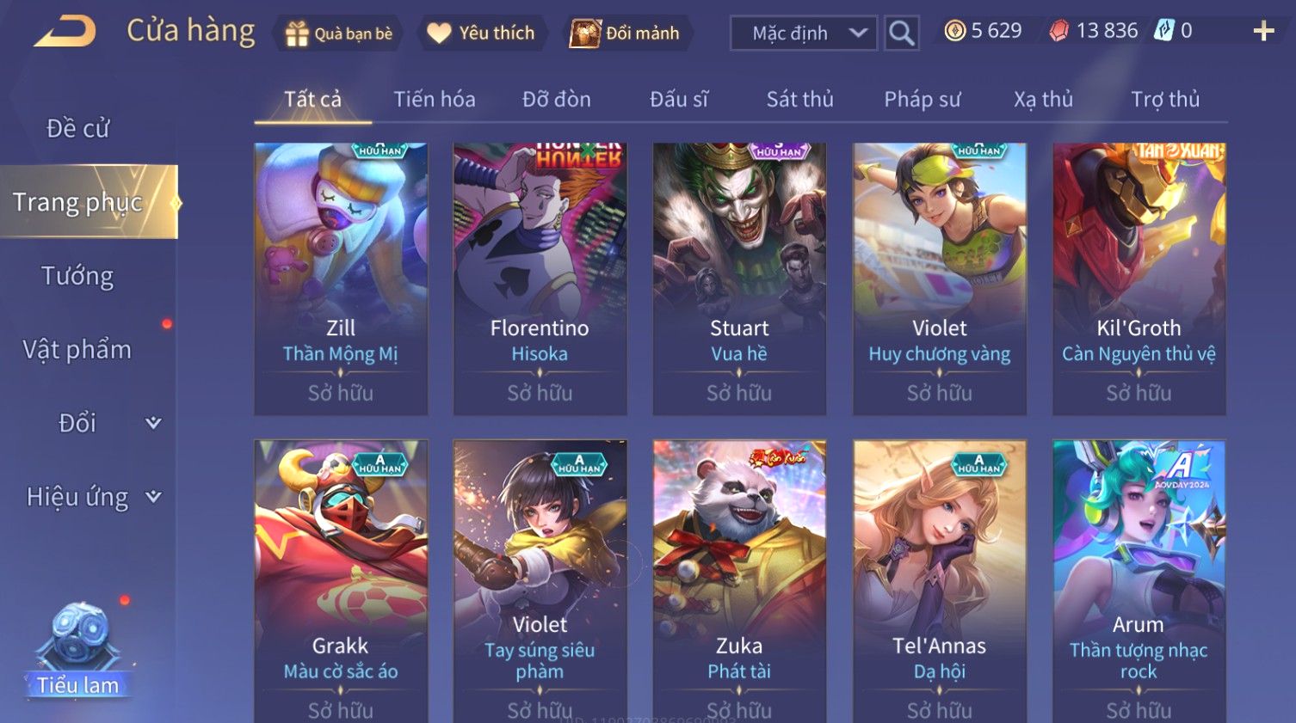Open Đổi mảnh chest icon
Viewport: 1296px width, 723px height.
[x=584, y=34]
